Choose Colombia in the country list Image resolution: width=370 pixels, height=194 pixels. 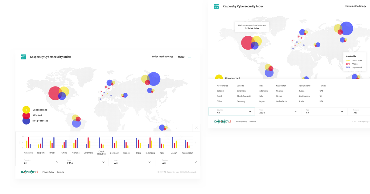tap(241, 91)
